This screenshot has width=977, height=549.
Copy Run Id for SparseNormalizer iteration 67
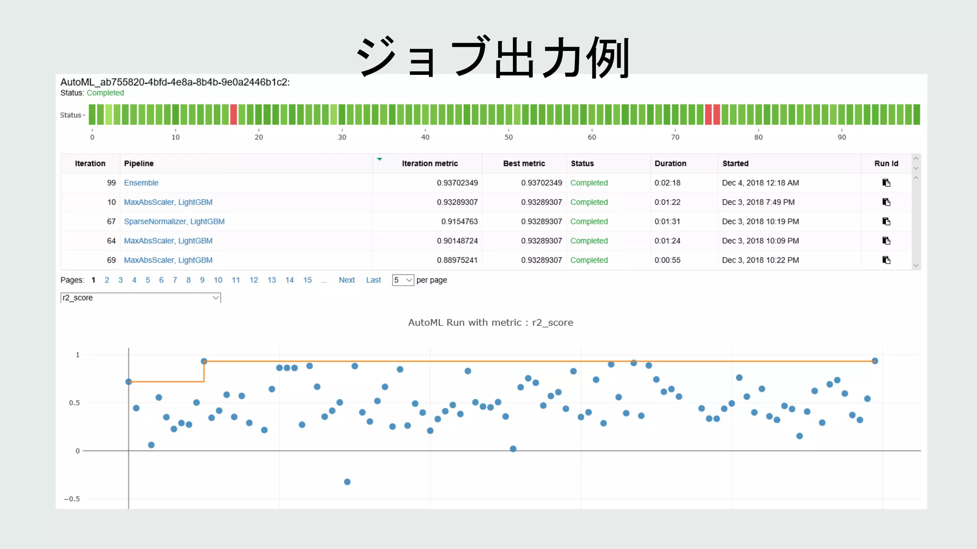coord(886,222)
